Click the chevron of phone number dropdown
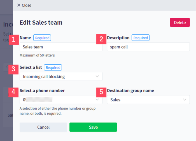Viewport: 196px width, 141px height. pyautogui.click(x=97, y=100)
